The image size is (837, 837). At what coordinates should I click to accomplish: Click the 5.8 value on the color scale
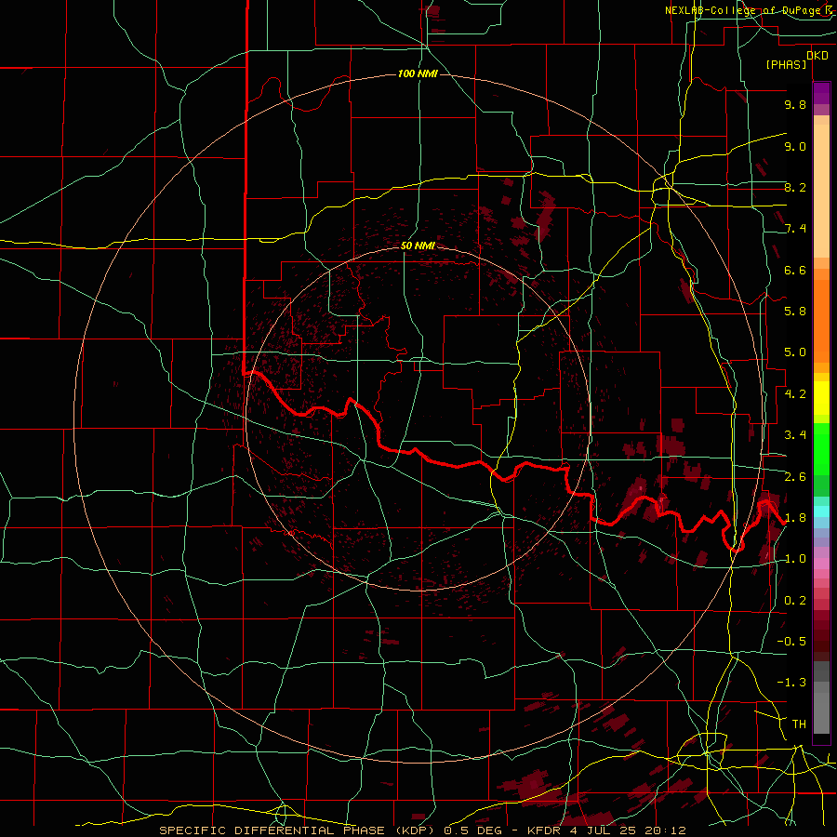tap(795, 312)
